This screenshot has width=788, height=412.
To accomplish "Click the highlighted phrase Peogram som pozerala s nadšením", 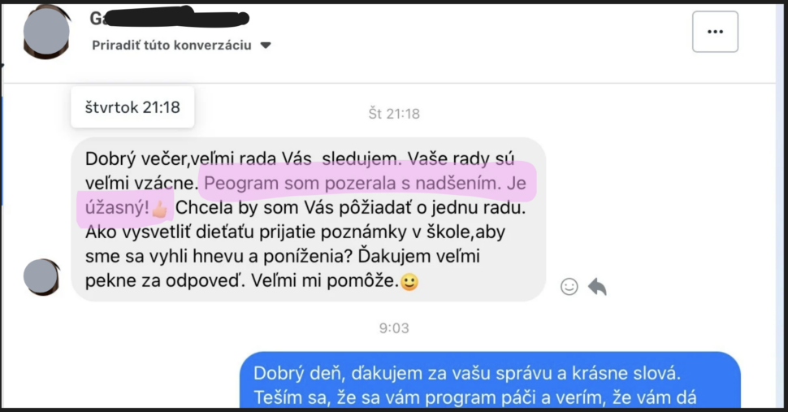I will point(353,184).
